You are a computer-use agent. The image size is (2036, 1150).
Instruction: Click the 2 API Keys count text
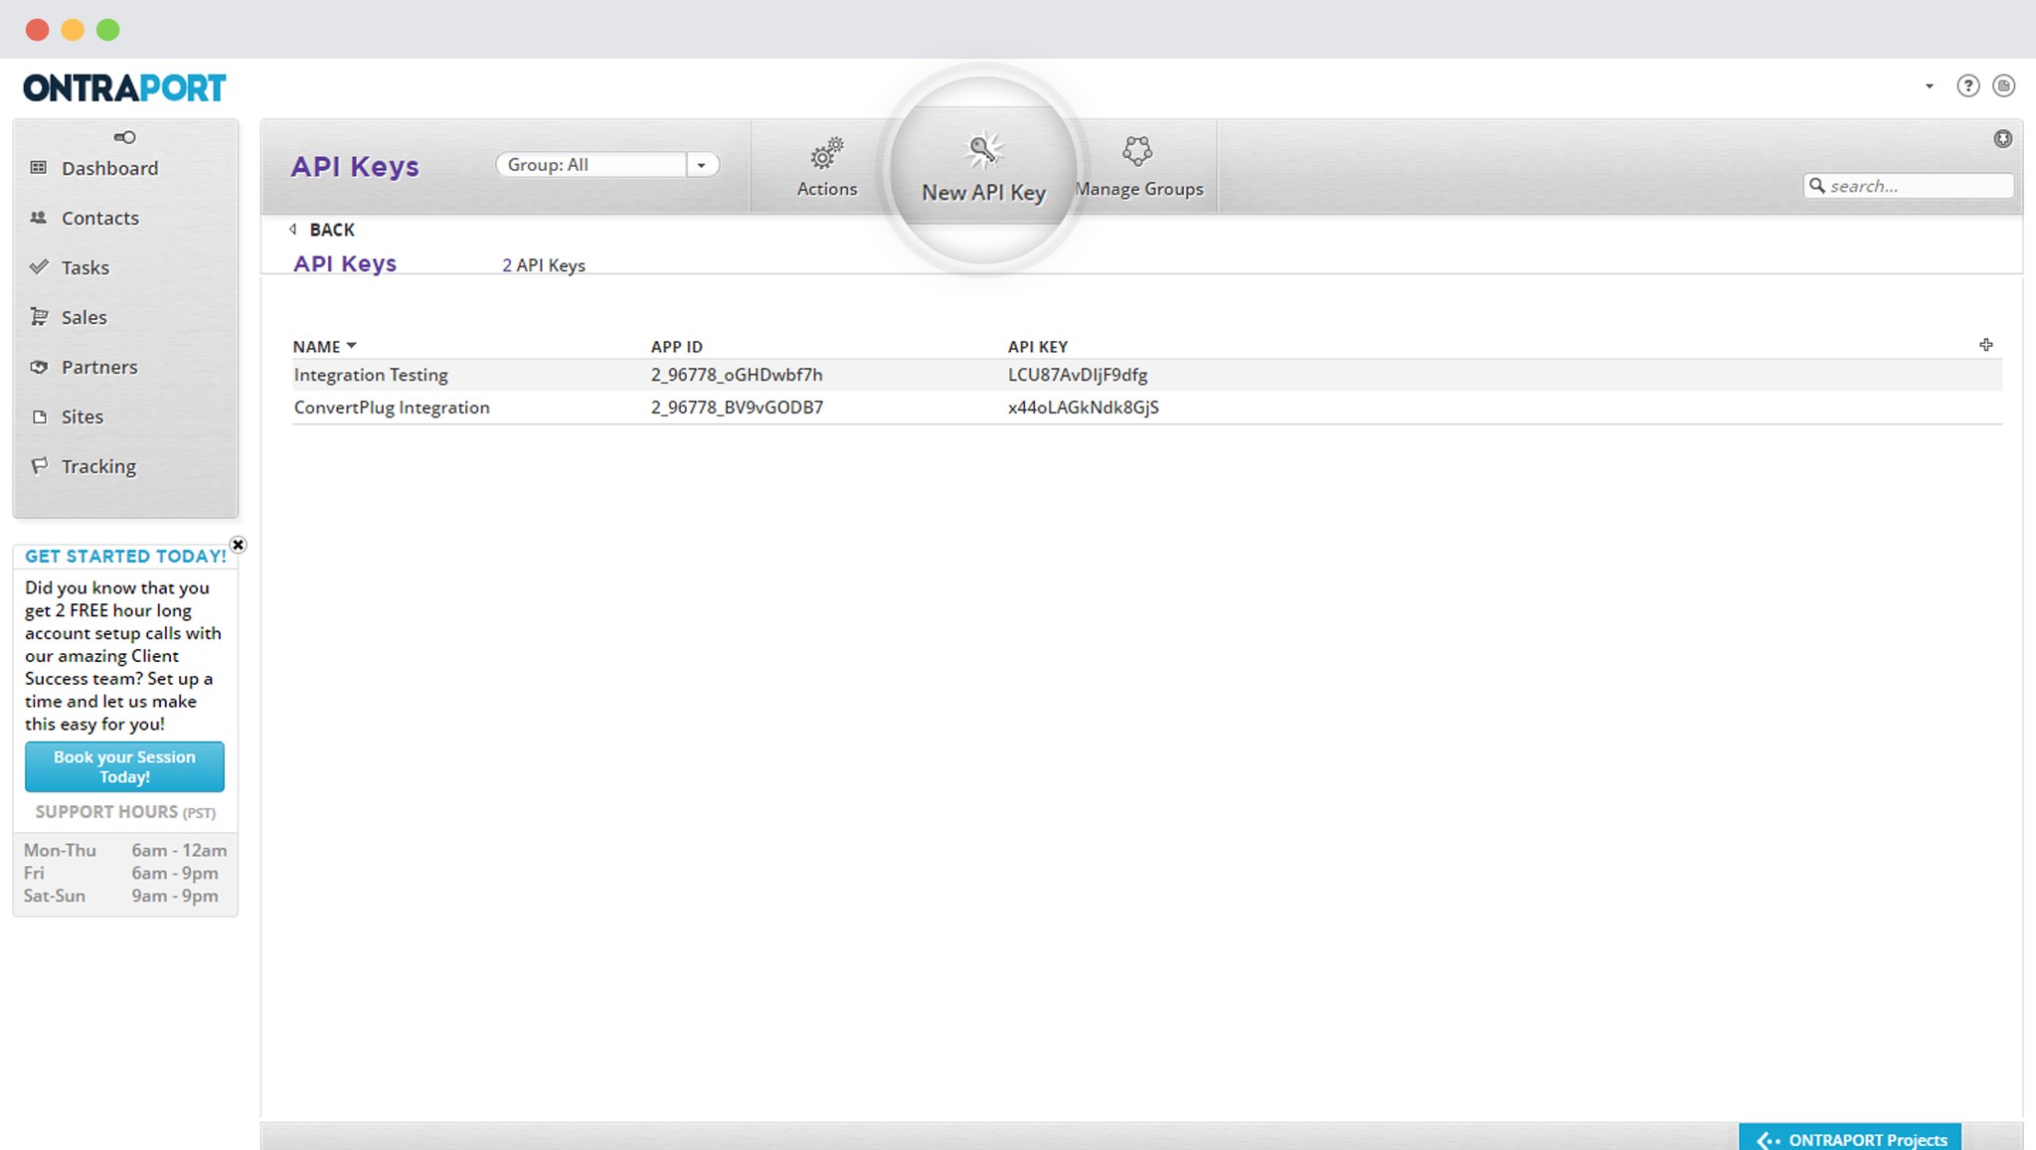click(x=544, y=265)
